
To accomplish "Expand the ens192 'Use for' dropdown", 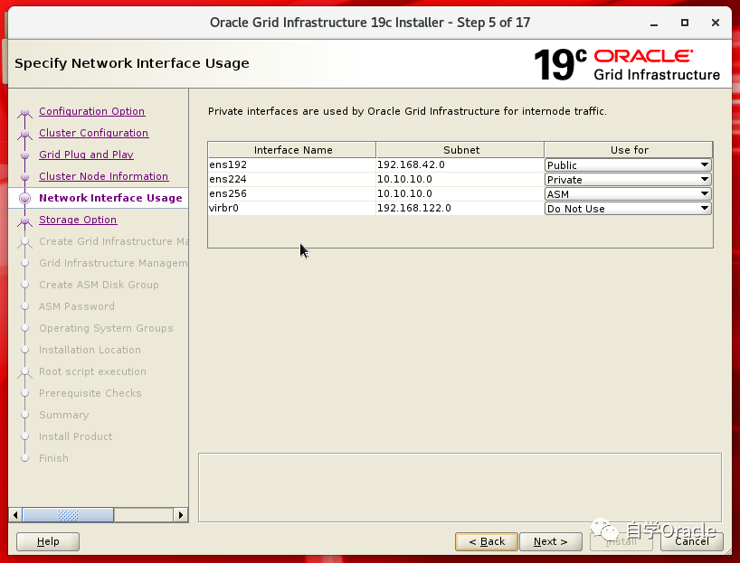I will point(628,165).
